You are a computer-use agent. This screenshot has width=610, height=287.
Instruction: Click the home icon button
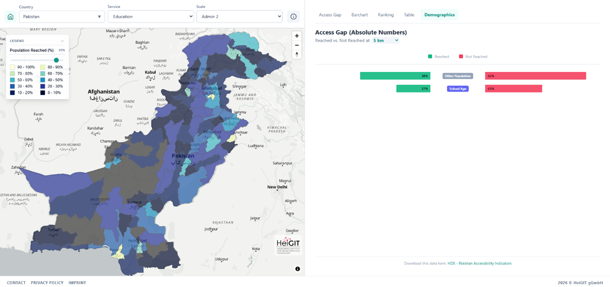[x=11, y=17]
